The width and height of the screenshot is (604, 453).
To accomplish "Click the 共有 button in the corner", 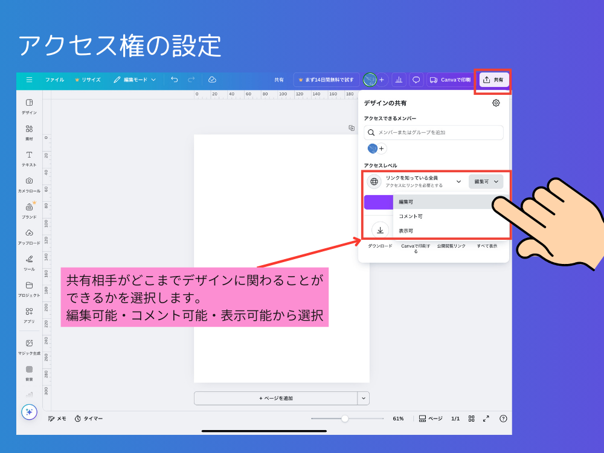I will click(493, 79).
